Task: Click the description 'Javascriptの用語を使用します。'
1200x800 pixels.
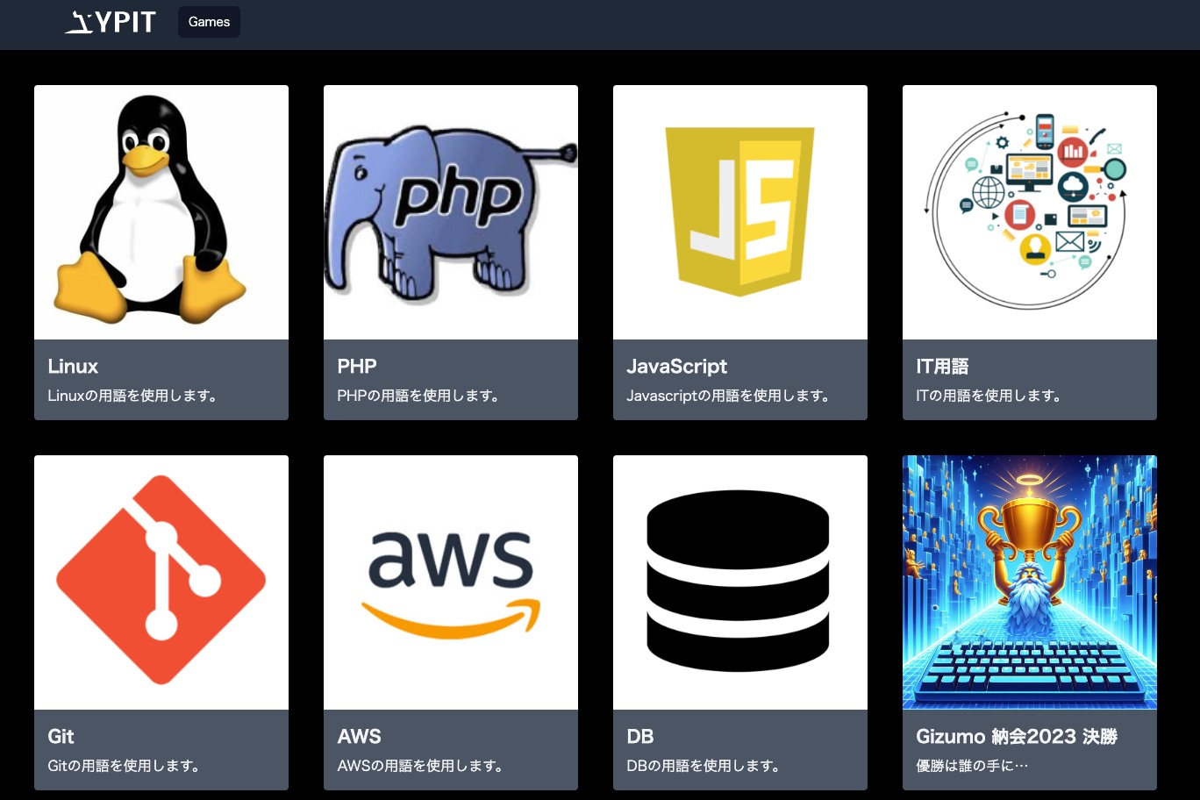Action: click(728, 396)
